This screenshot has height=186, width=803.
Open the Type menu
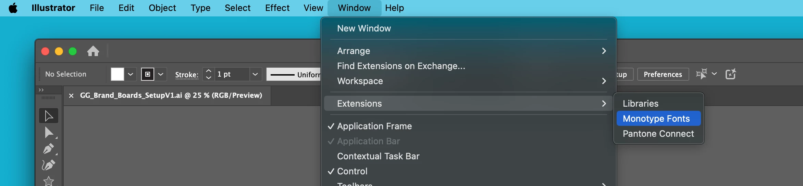(x=200, y=8)
